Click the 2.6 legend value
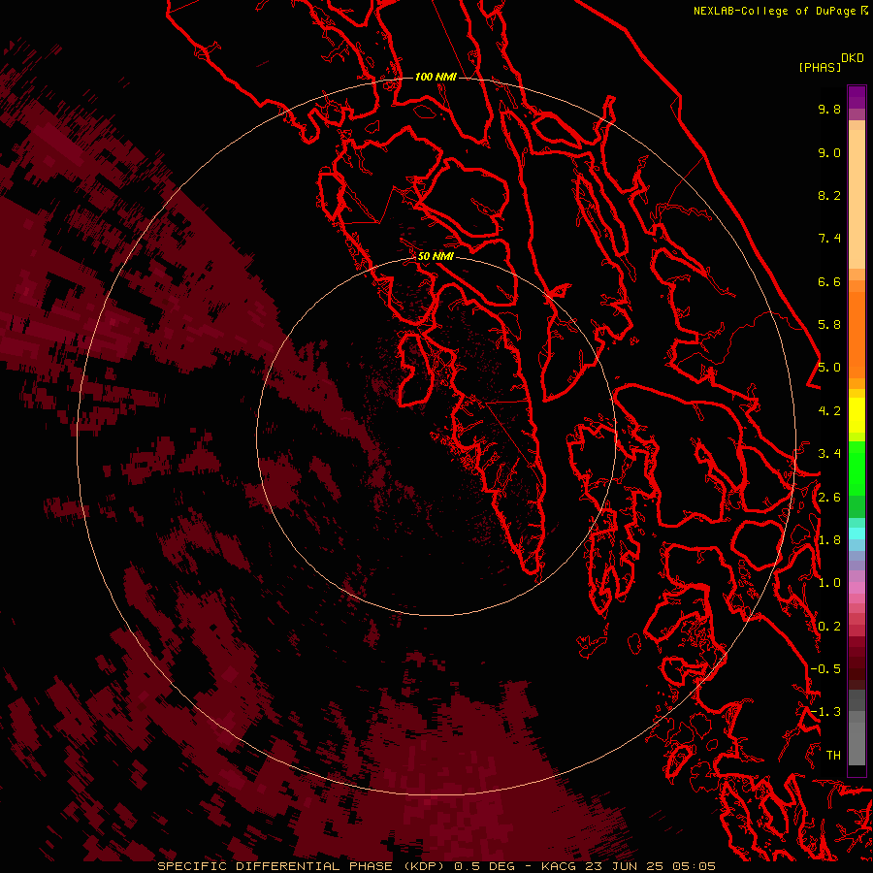Image resolution: width=873 pixels, height=873 pixels. (829, 498)
